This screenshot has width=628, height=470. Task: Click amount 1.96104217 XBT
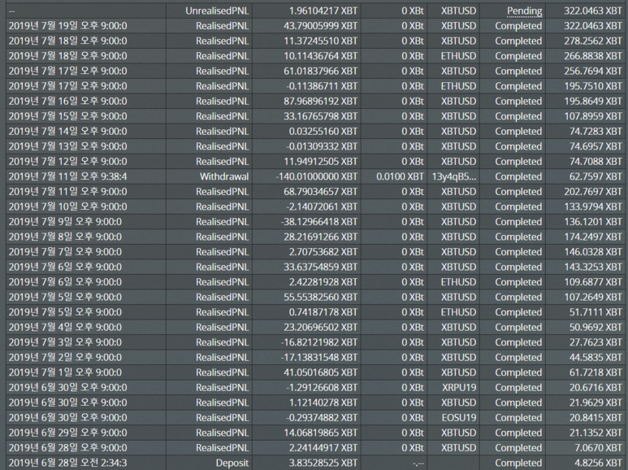point(323,11)
